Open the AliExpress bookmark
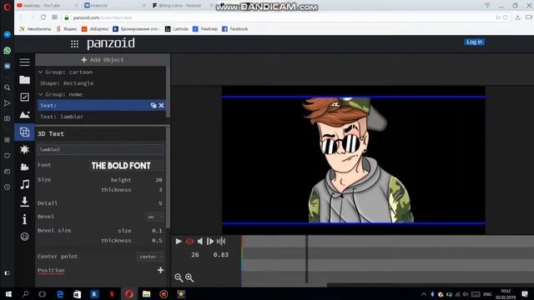Screen dimensions: 534x300 pos(95,29)
